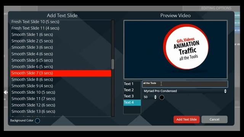Click the preview video thumbnail
This screenshot has width=244, height=137.
pos(175,50)
